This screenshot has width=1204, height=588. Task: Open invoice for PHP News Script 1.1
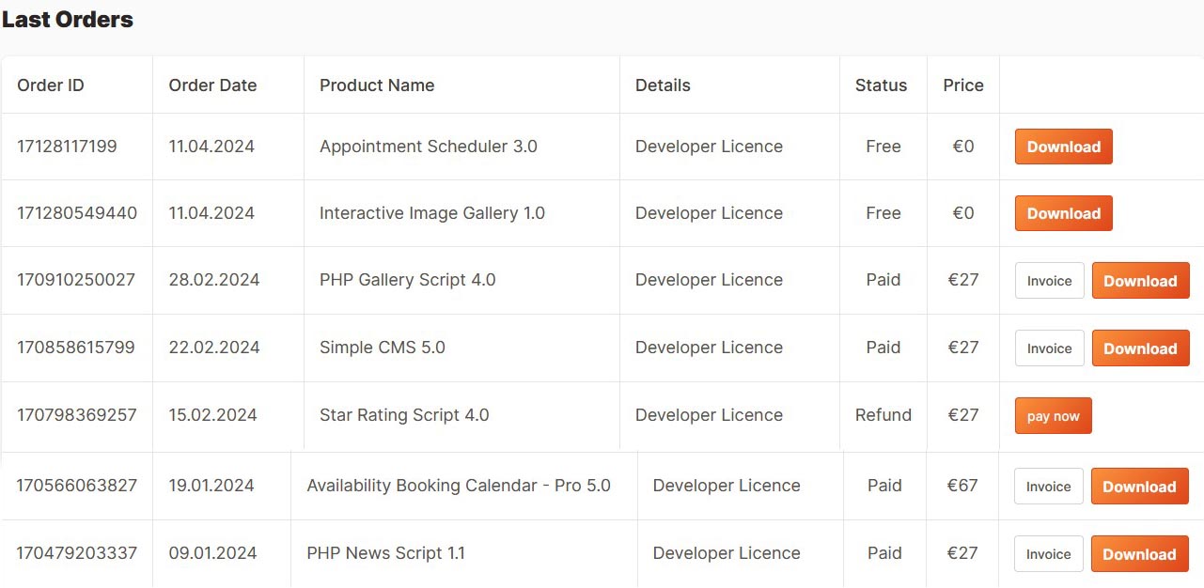pos(1048,554)
